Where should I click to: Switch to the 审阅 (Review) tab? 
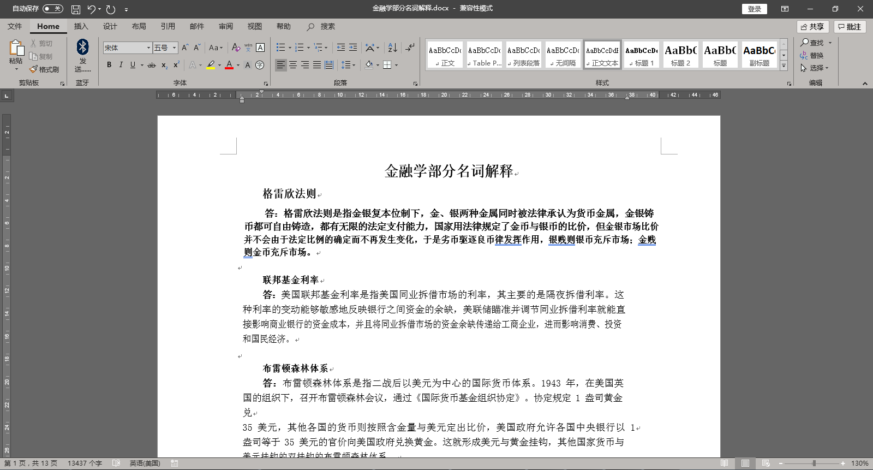(x=226, y=26)
